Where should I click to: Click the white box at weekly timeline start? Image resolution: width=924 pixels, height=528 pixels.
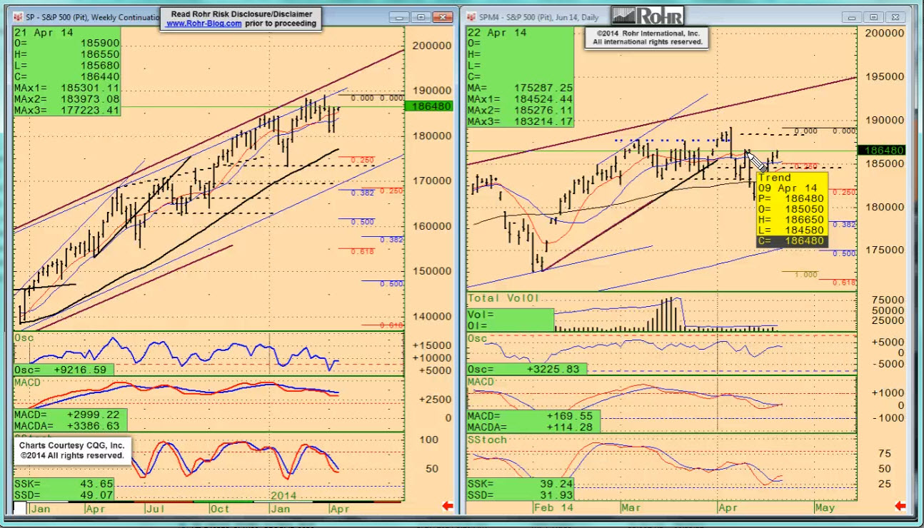[20, 508]
